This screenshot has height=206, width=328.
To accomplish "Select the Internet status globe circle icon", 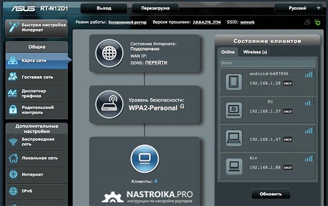I will (109, 53).
